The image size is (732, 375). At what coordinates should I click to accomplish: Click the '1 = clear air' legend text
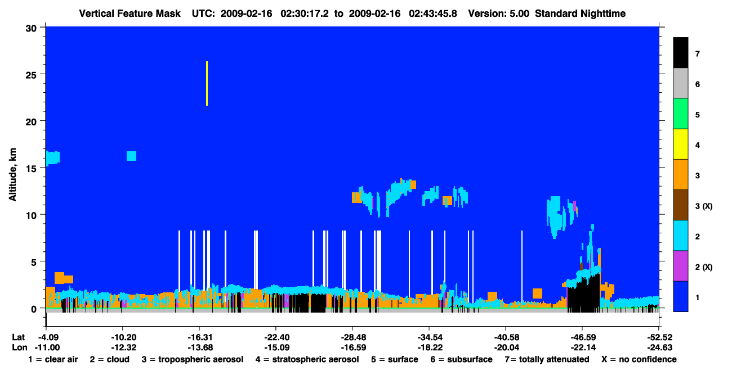tap(53, 359)
